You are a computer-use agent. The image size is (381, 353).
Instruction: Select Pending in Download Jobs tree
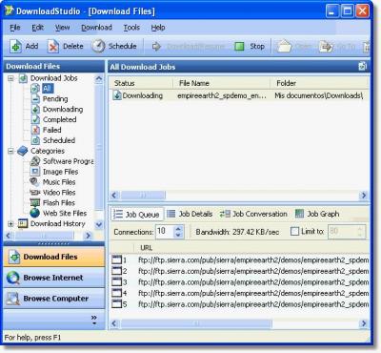(55, 99)
